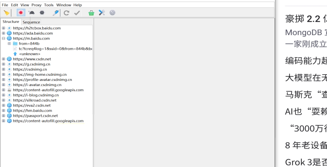Click the up-arrow icon beside <unknown>
The width and height of the screenshot is (327, 167).
(15, 54)
